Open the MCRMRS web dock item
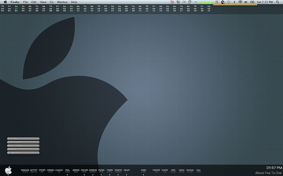The image size is (283, 176). coord(156,171)
